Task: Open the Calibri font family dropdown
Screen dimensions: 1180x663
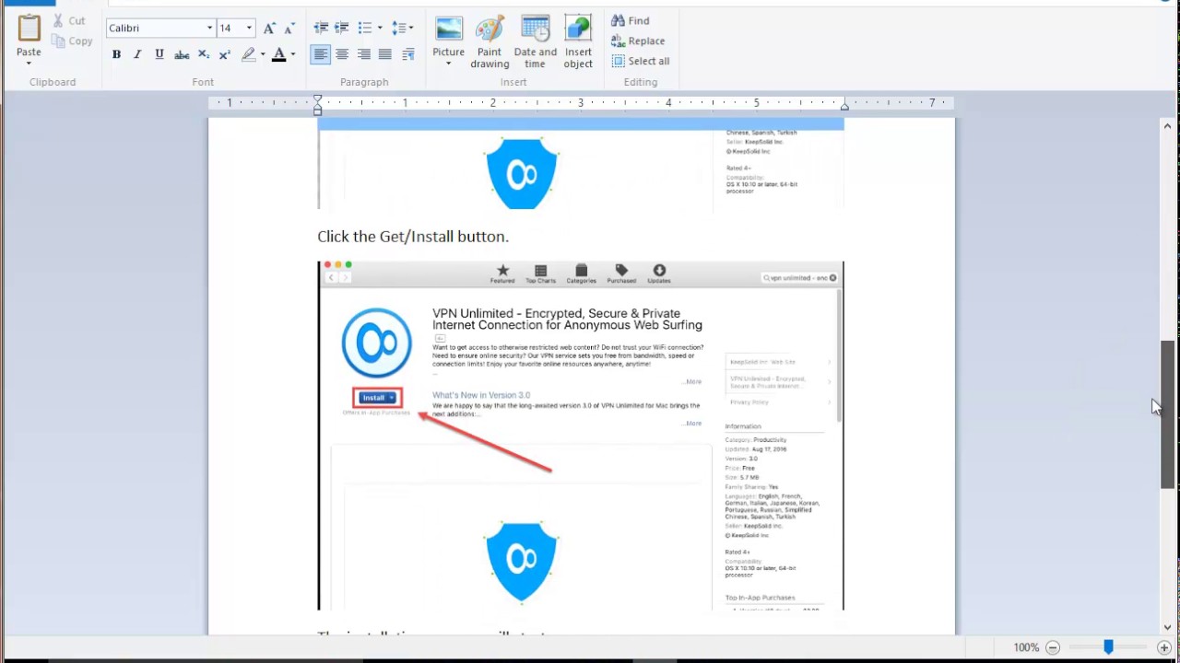Action: coord(209,29)
